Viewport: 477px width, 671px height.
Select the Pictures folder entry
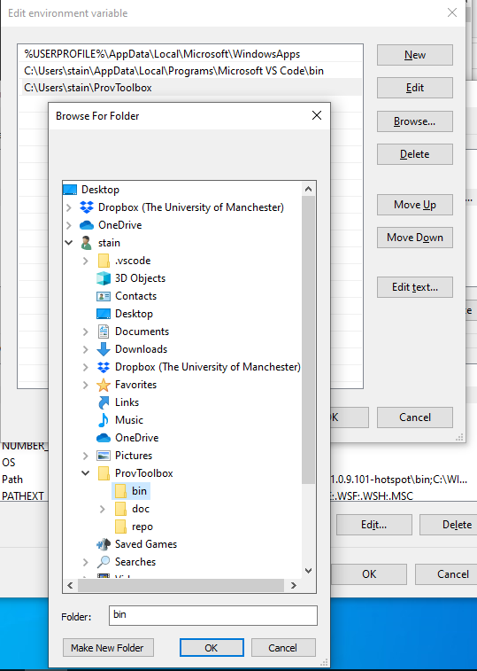(x=125, y=456)
